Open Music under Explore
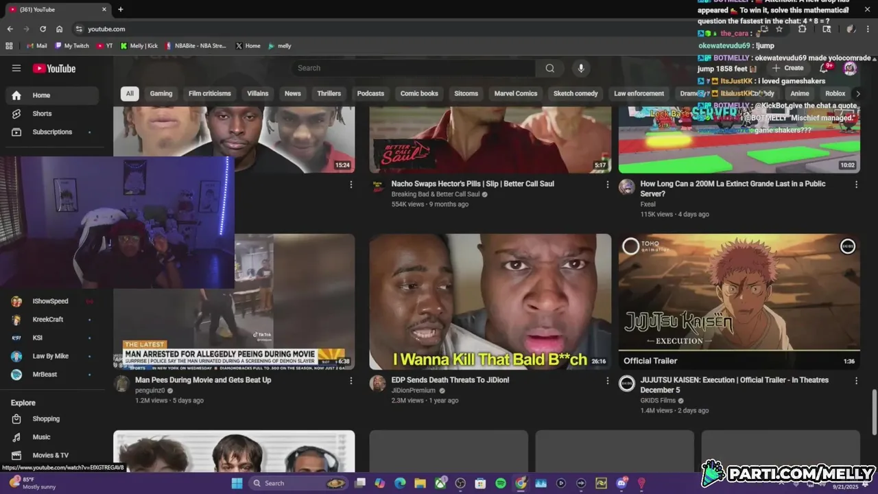 point(51,437)
